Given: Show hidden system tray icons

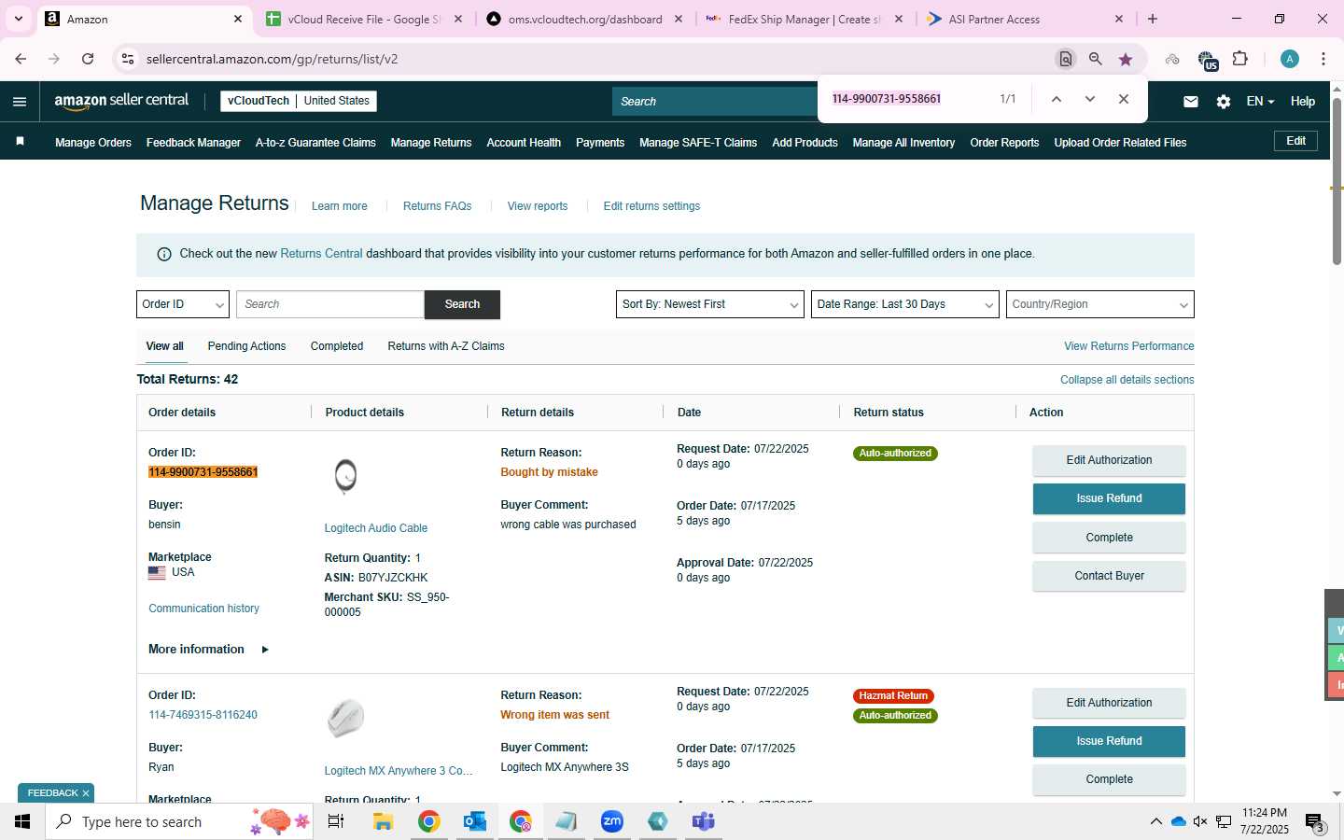Looking at the screenshot, I should 1155,821.
